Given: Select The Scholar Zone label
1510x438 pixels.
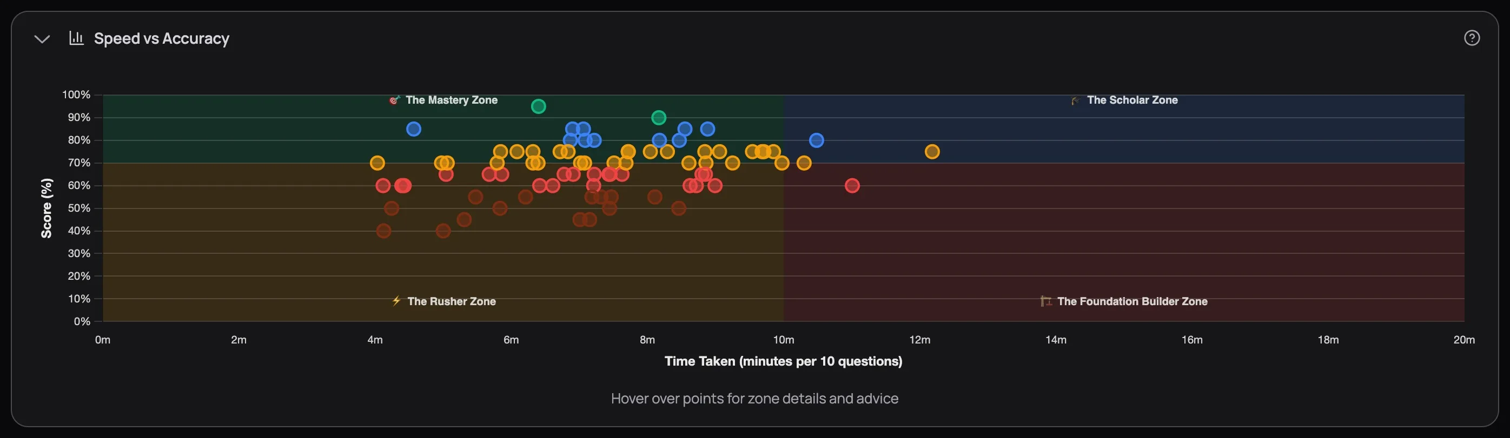Looking at the screenshot, I should pos(1132,99).
